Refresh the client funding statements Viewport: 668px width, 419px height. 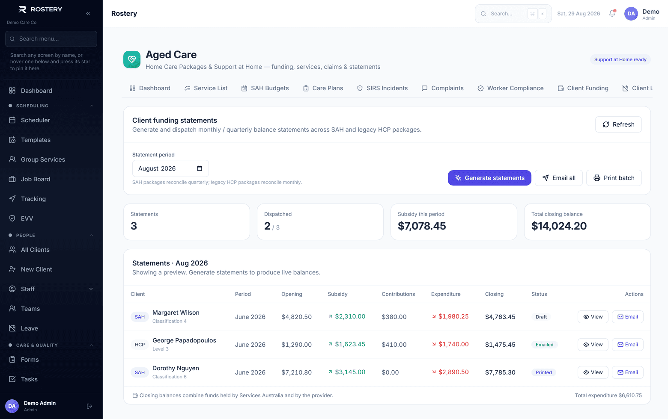(x=618, y=124)
